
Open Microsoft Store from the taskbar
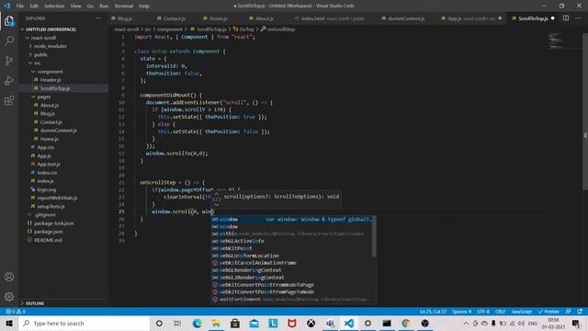[235, 323]
